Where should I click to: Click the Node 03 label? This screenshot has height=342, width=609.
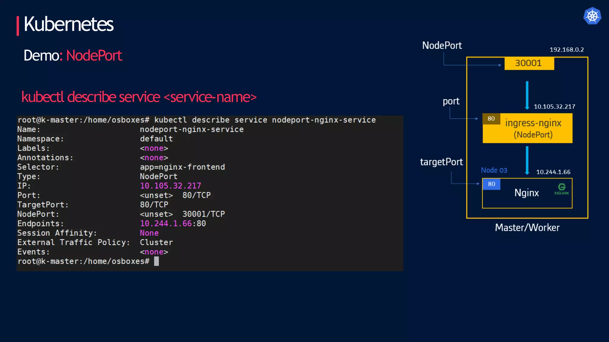click(494, 170)
